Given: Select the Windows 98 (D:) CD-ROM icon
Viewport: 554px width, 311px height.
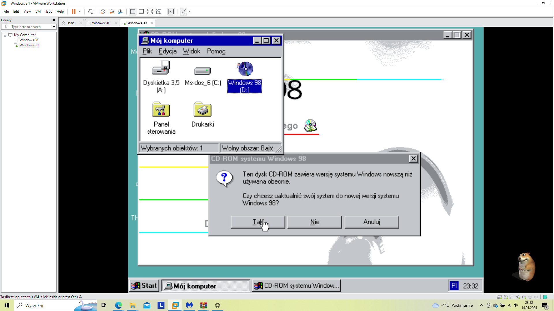Looking at the screenshot, I should (244, 69).
